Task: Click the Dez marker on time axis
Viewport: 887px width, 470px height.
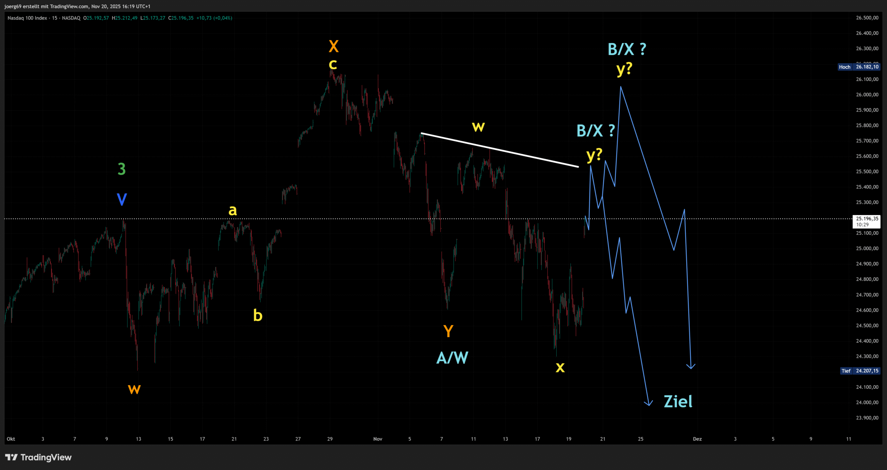Action: coord(697,439)
